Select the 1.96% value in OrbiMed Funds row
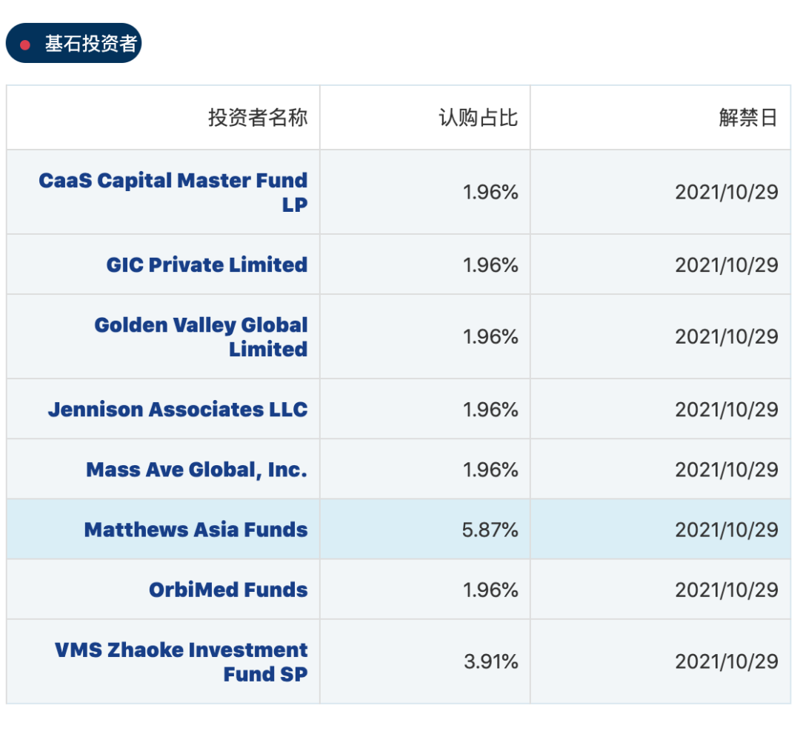This screenshot has width=800, height=740. pyautogui.click(x=490, y=590)
